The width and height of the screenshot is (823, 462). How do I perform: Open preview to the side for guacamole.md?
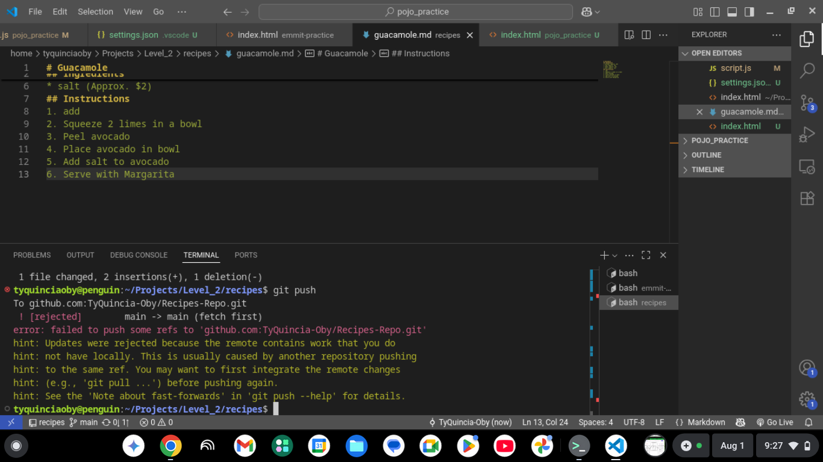(629, 35)
